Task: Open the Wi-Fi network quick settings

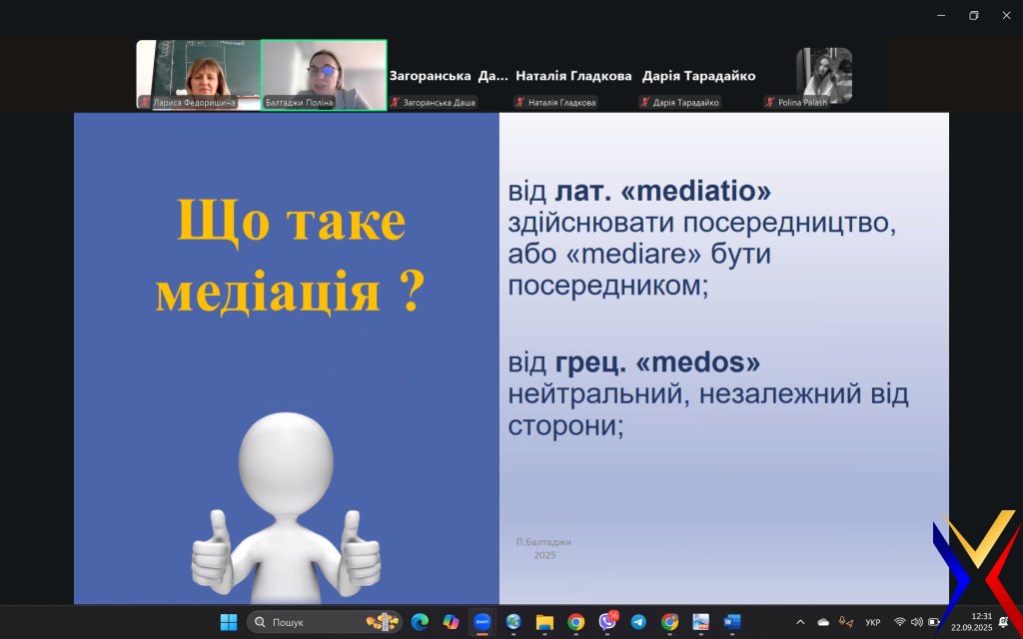Action: 899,622
